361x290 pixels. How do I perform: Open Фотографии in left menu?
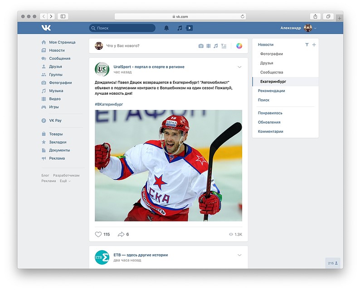coord(57,82)
